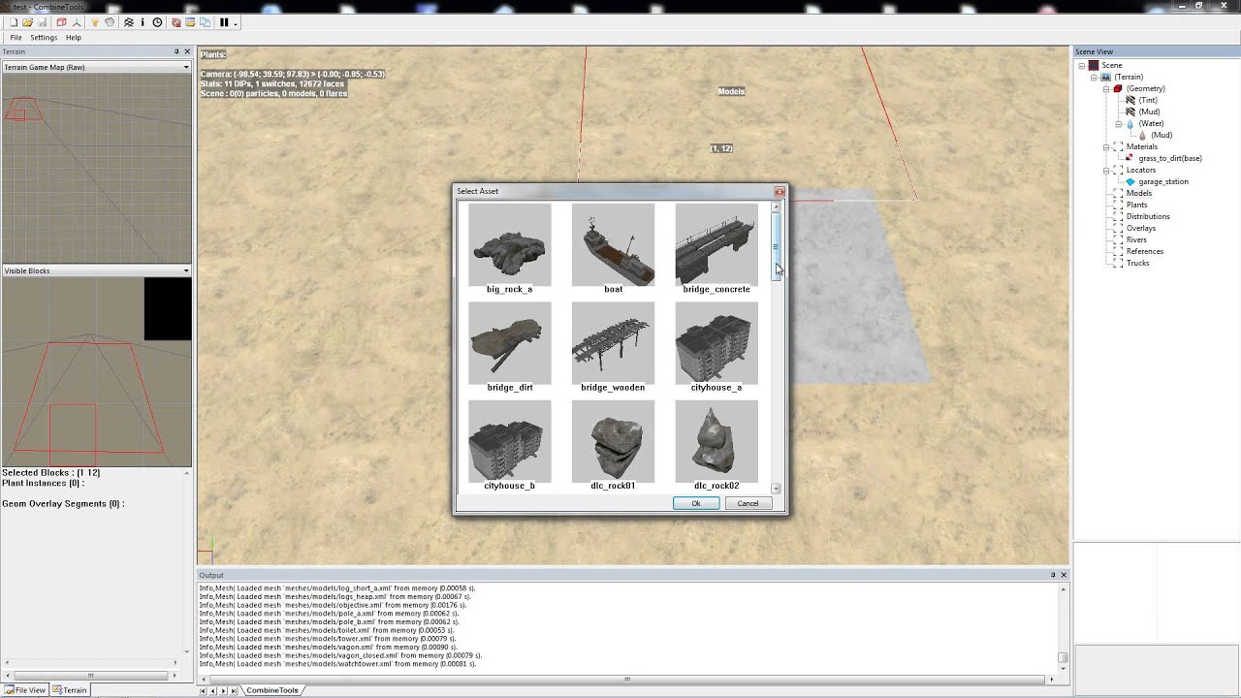This screenshot has width=1241, height=698.
Task: Open the File menu
Action: (16, 38)
